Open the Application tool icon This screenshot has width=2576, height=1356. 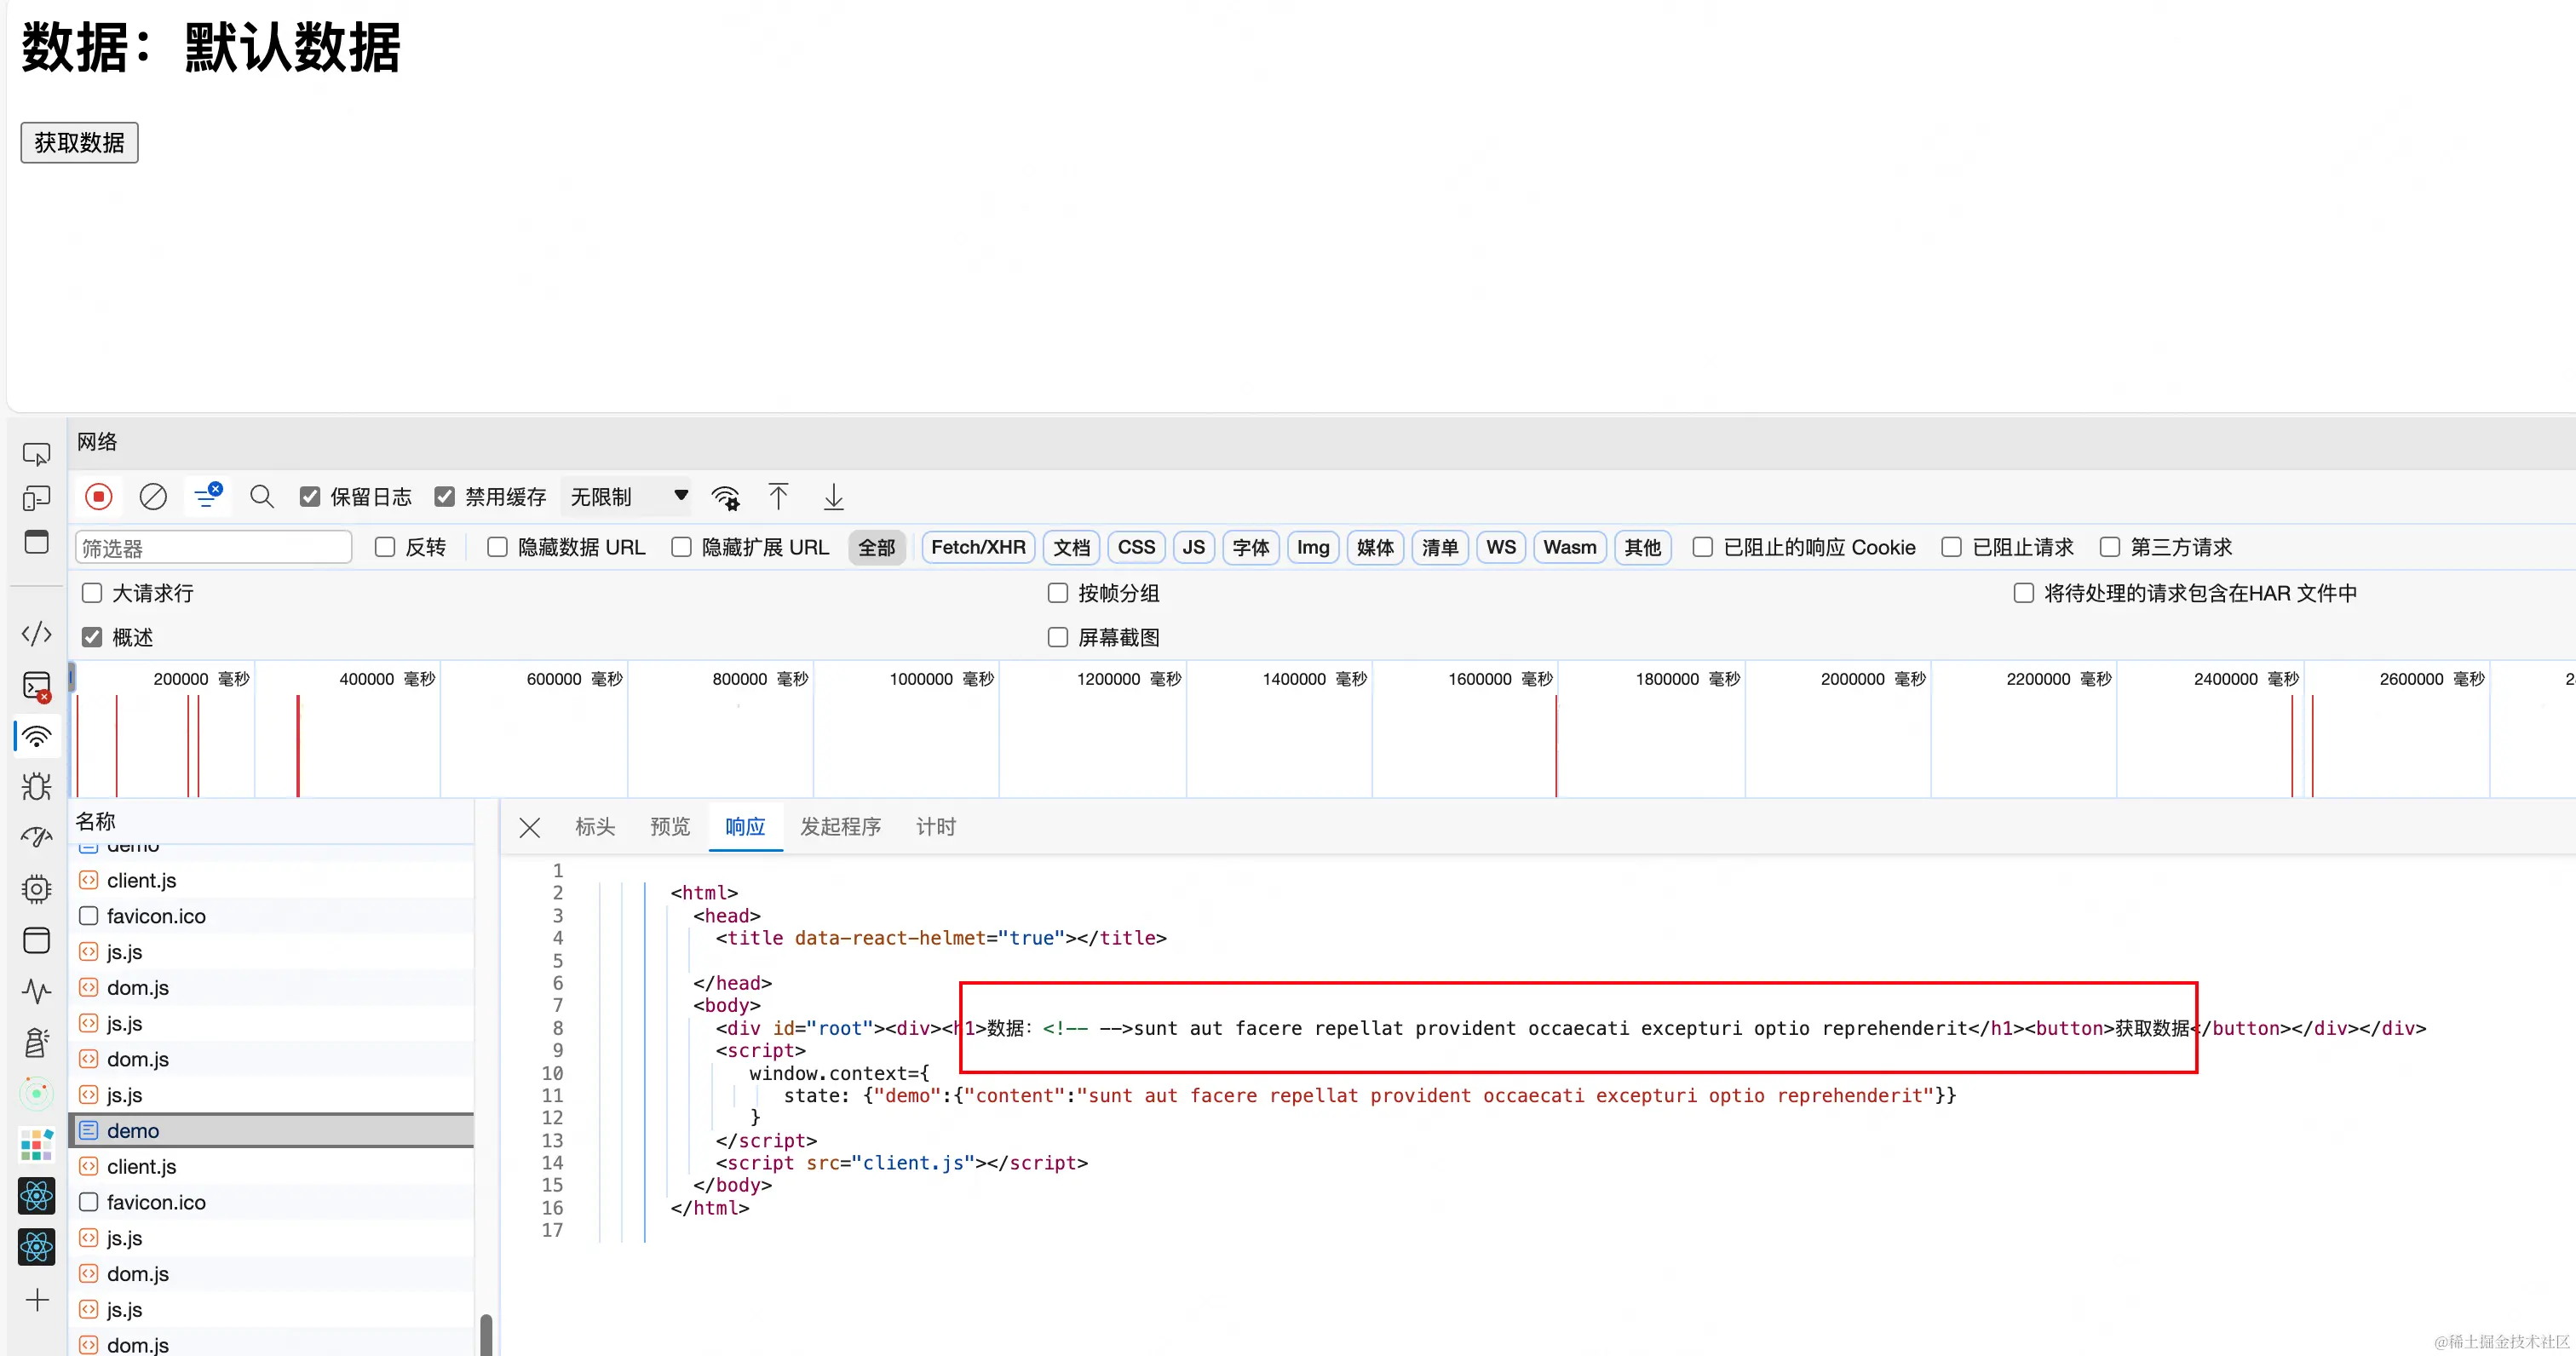(37, 940)
